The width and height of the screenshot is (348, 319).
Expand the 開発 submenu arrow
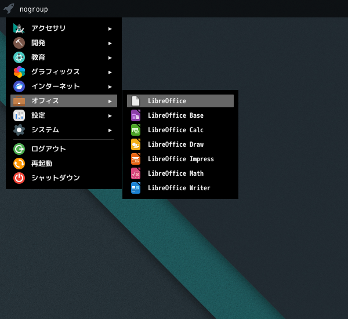[x=110, y=43]
